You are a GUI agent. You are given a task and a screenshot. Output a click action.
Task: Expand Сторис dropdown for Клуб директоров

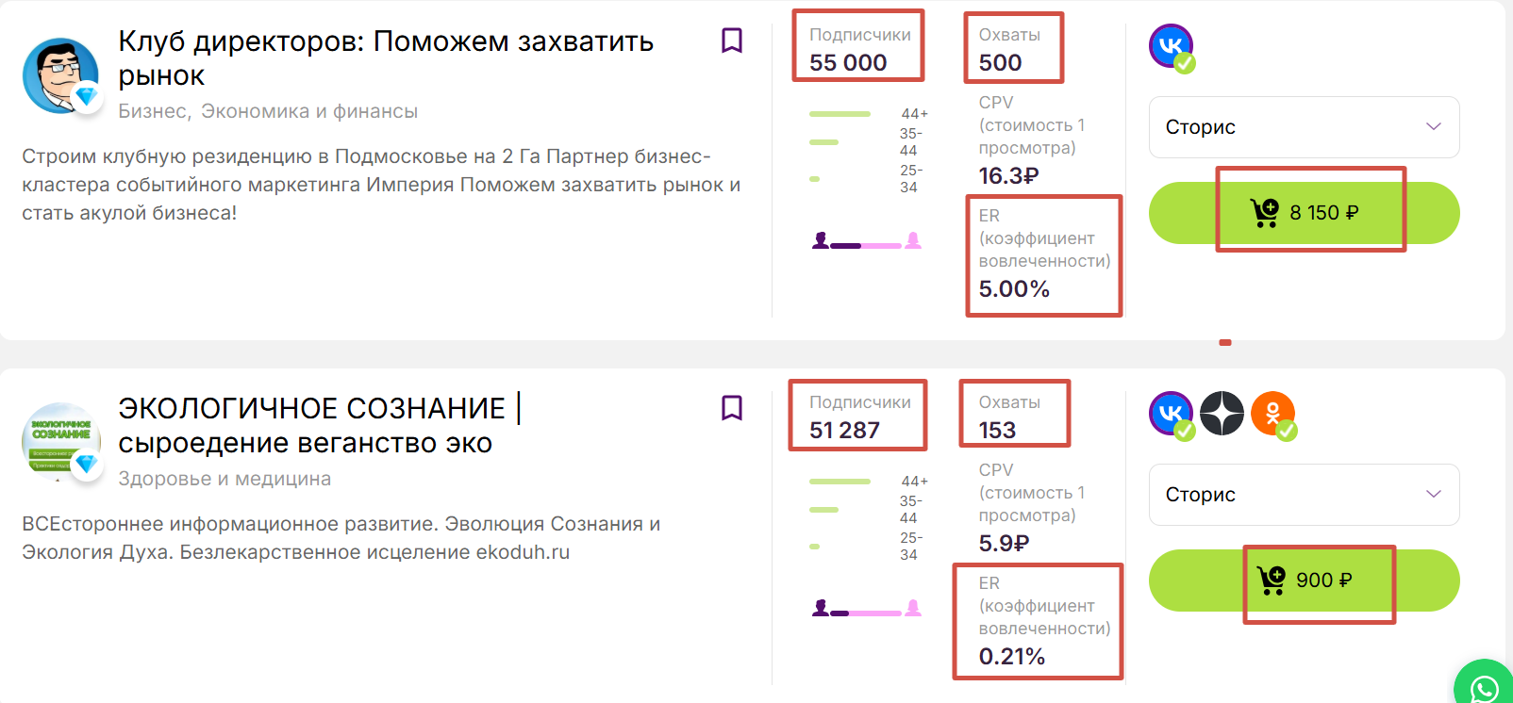1304,127
